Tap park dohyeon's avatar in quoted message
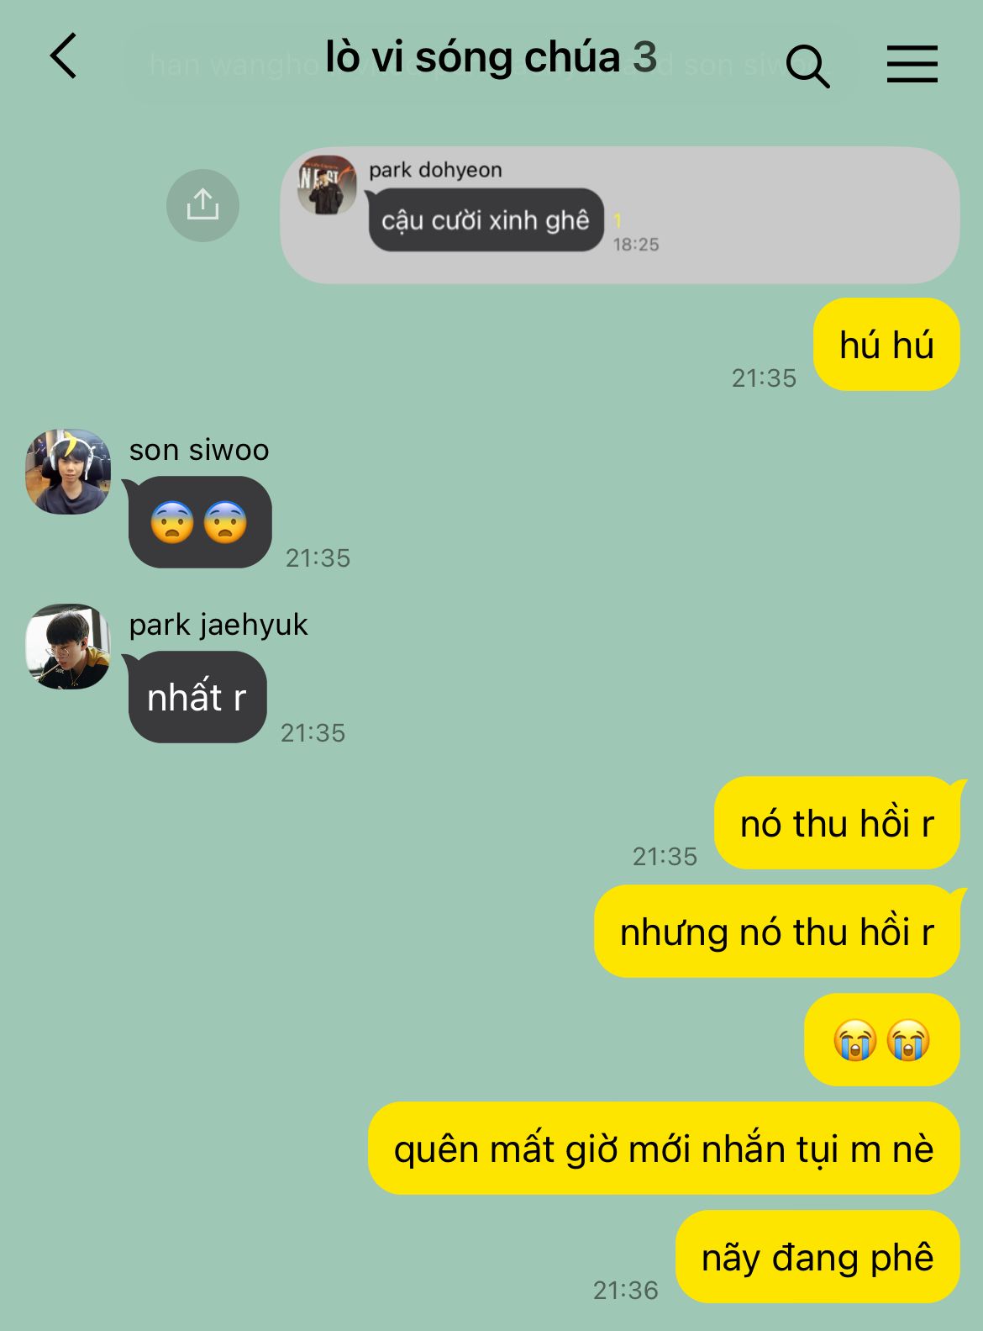 pos(327,184)
